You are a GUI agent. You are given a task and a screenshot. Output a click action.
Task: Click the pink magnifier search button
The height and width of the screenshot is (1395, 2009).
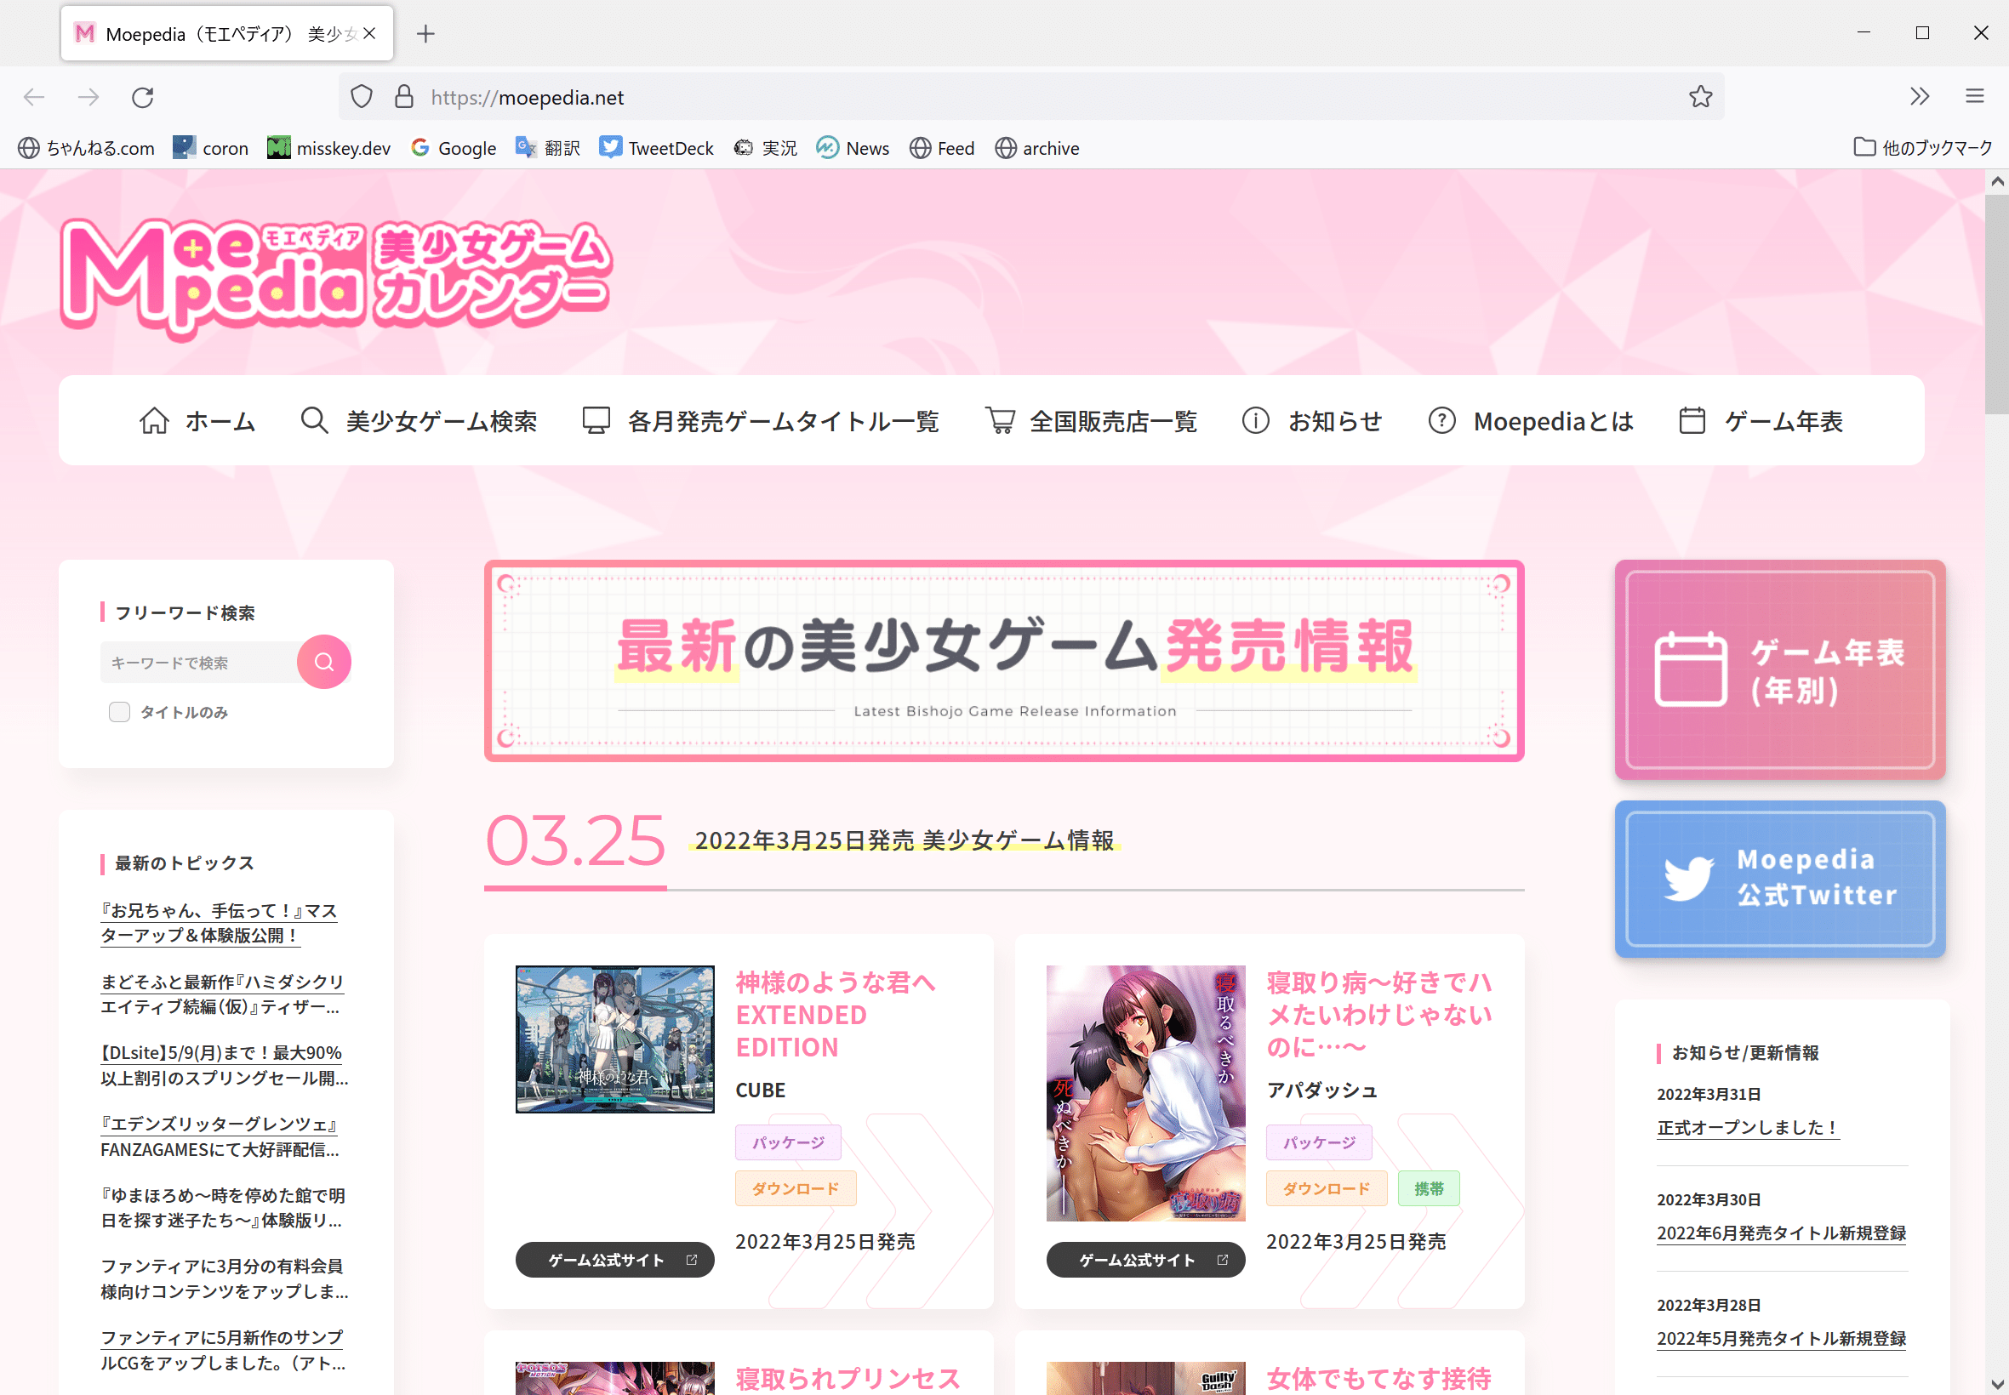pos(324,662)
